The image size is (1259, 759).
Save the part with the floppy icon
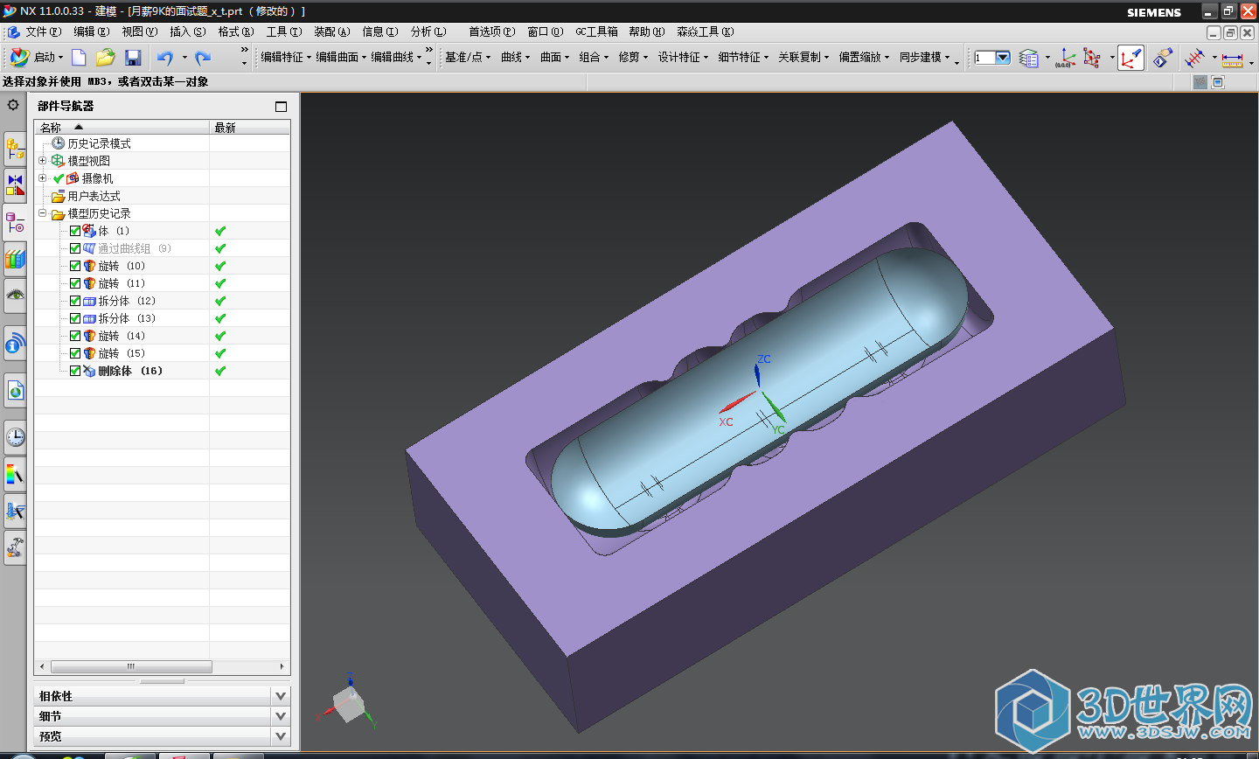coord(133,58)
